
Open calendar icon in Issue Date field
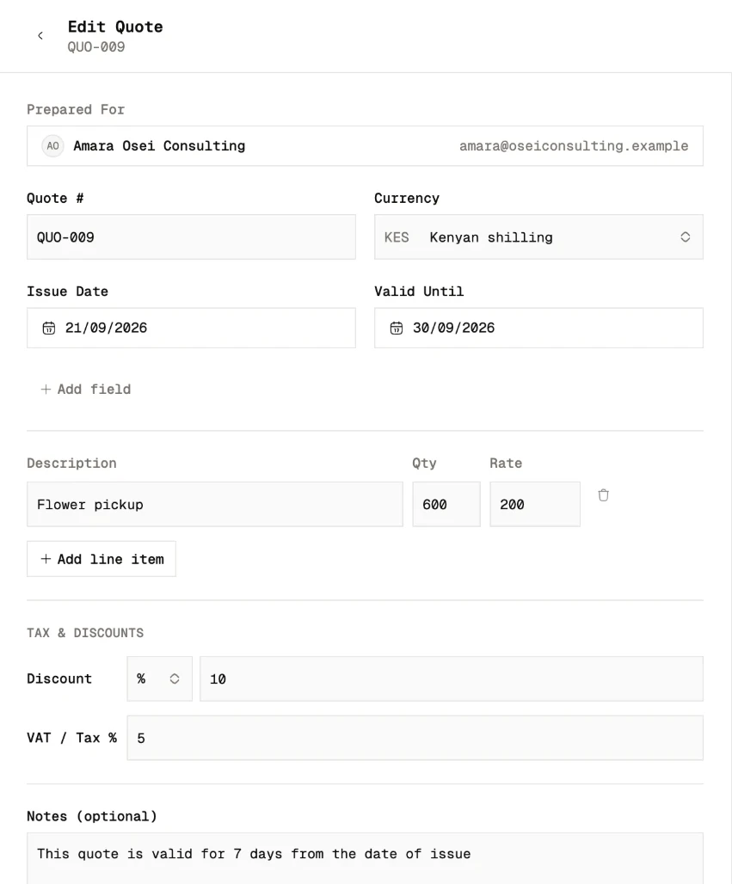coord(49,328)
